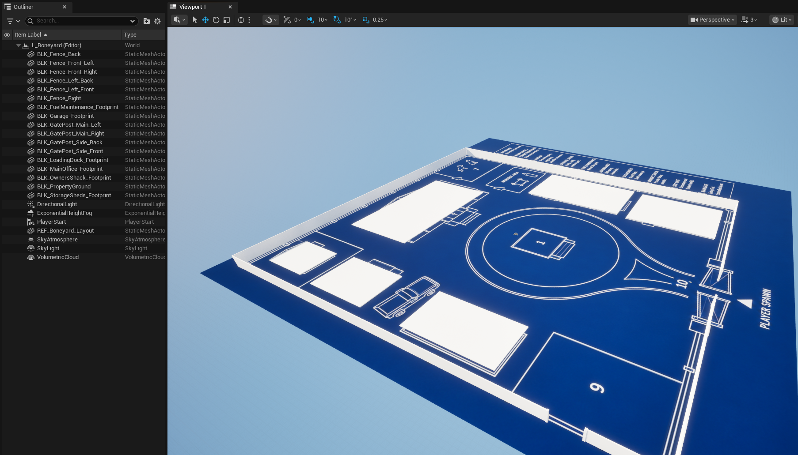The width and height of the screenshot is (798, 455).
Task: Toggle the visibility column eye header
Action: pos(7,35)
